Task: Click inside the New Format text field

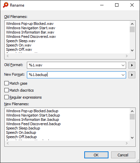Action: pos(74,75)
